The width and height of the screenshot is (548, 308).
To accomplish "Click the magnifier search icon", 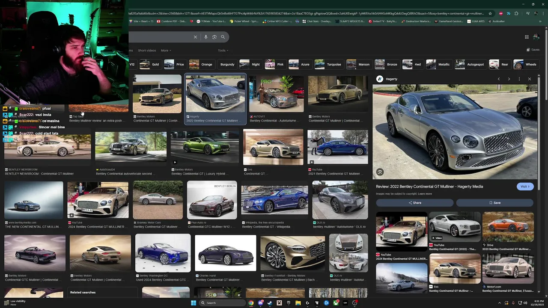I will point(223,37).
